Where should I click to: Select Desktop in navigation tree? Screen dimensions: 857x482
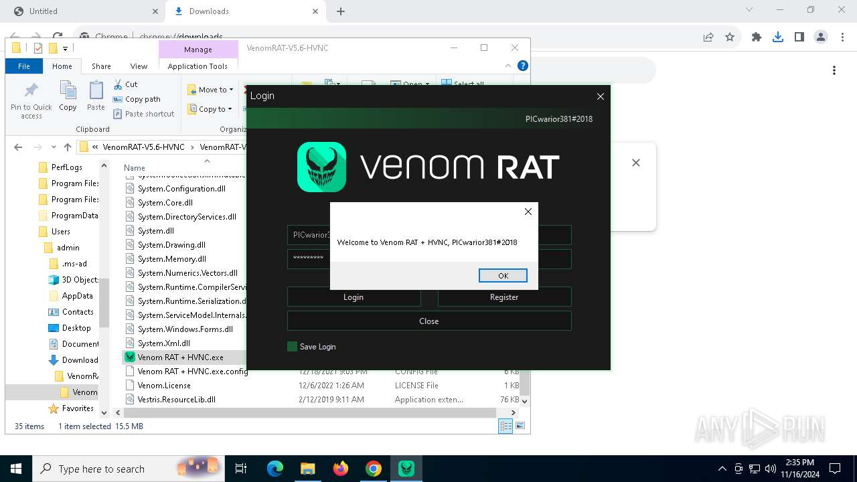click(x=70, y=328)
